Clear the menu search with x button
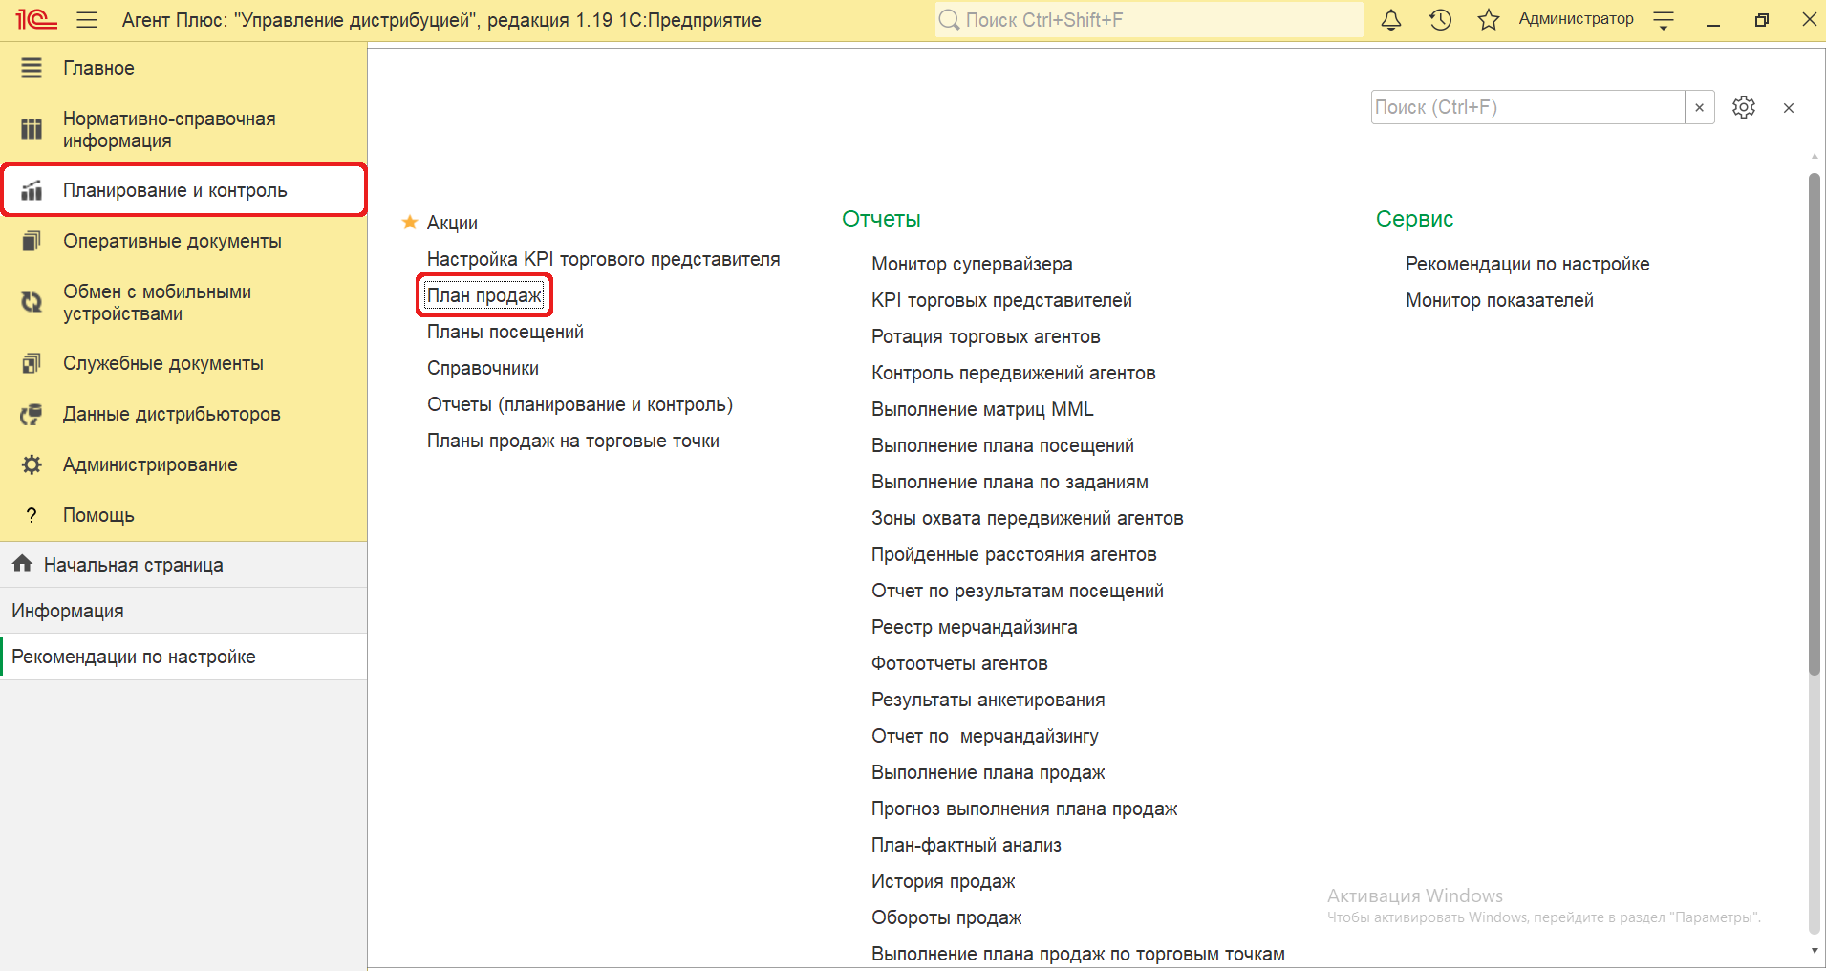The width and height of the screenshot is (1826, 971). point(1699,107)
